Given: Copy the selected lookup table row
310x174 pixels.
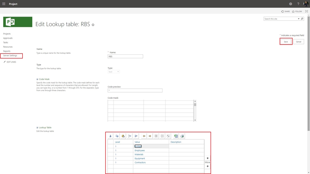Looking at the screenshot, I should pos(117,136).
